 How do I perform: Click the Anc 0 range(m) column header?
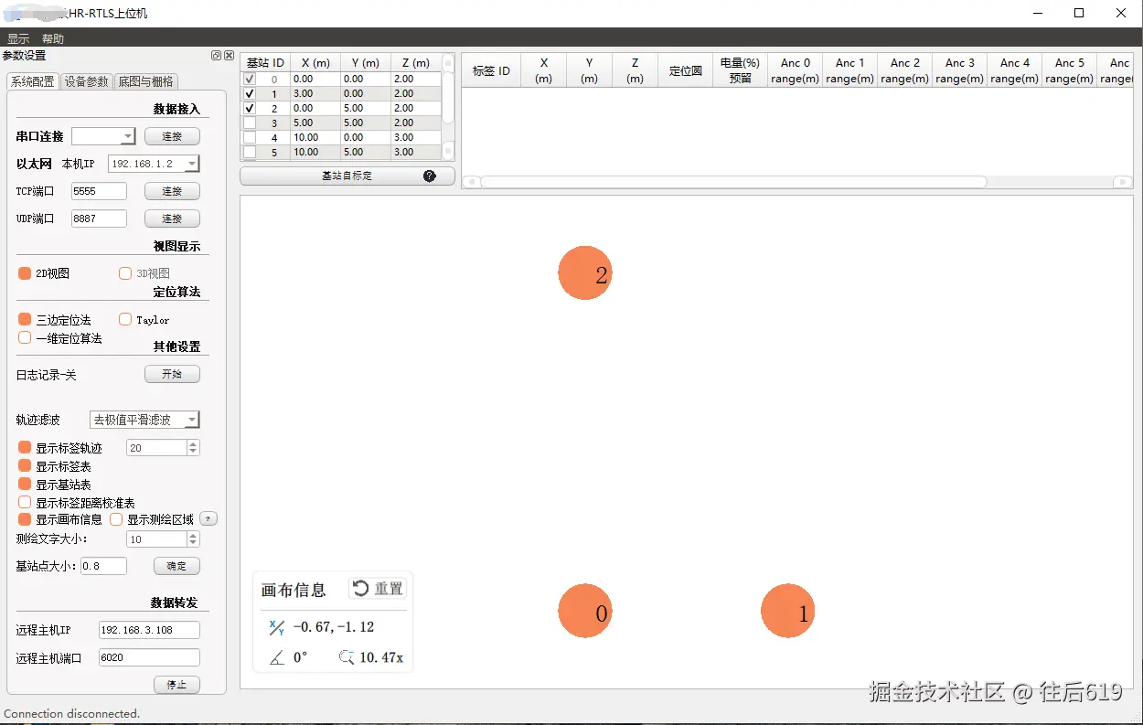[x=795, y=70]
